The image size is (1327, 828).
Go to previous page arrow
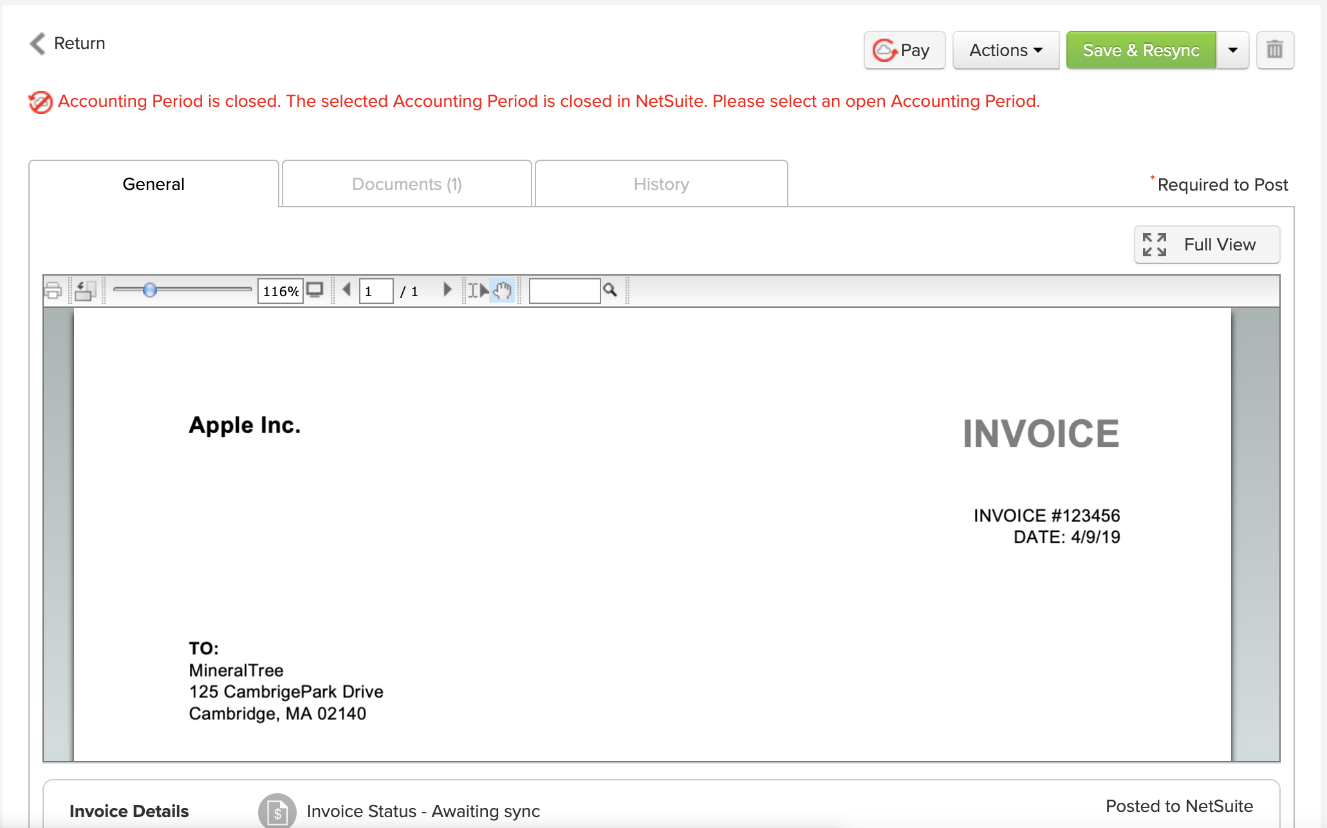pos(347,290)
